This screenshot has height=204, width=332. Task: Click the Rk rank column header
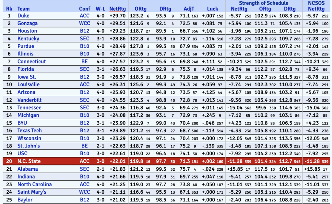click(x=9, y=8)
